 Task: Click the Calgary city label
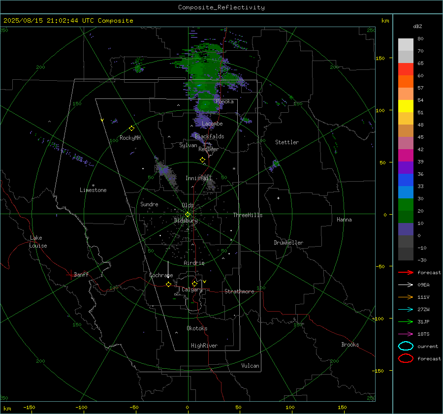pos(192,289)
